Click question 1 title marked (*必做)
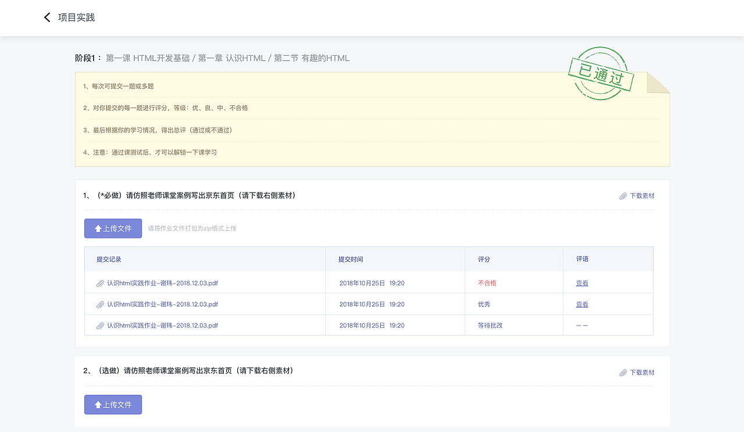 pyautogui.click(x=189, y=195)
